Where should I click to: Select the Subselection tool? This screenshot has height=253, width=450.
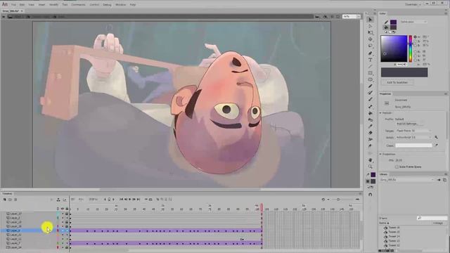point(371,26)
